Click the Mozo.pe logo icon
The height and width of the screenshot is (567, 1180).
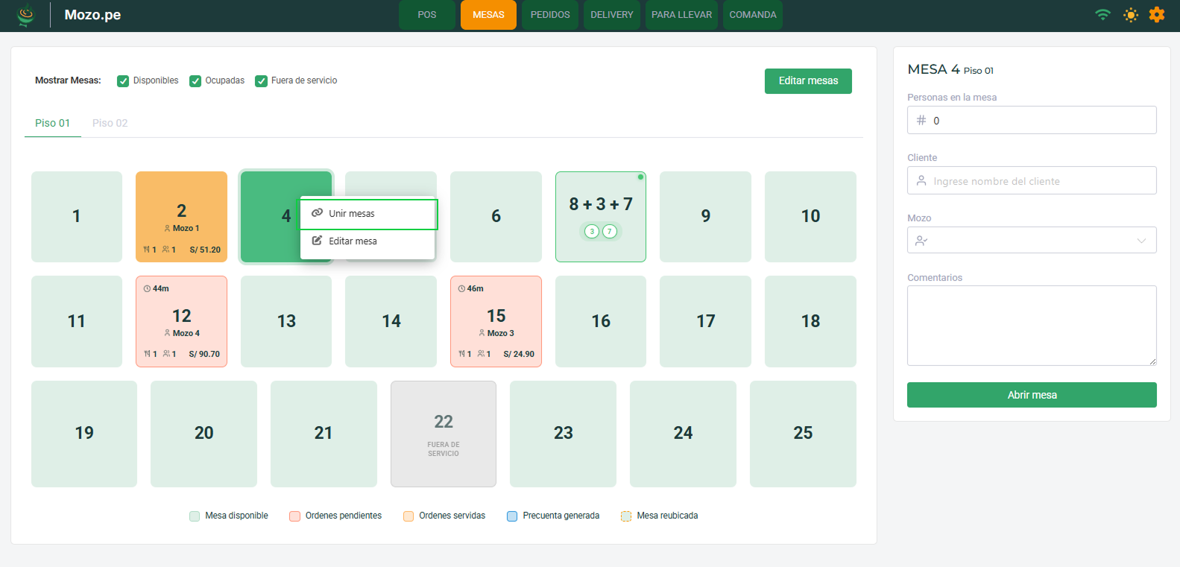[x=26, y=15]
